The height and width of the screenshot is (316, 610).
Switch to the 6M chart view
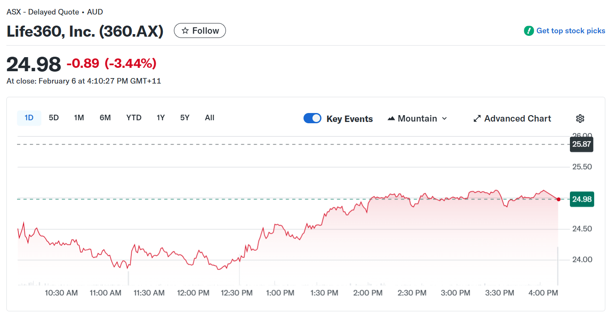pyautogui.click(x=105, y=117)
